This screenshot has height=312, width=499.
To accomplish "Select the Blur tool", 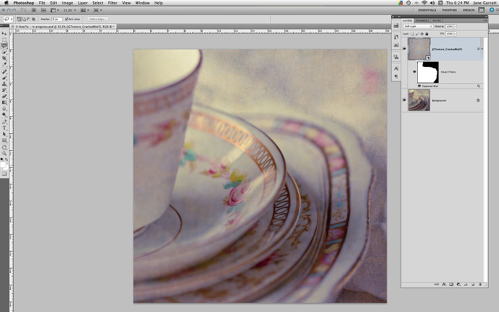I will pyautogui.click(x=5, y=109).
